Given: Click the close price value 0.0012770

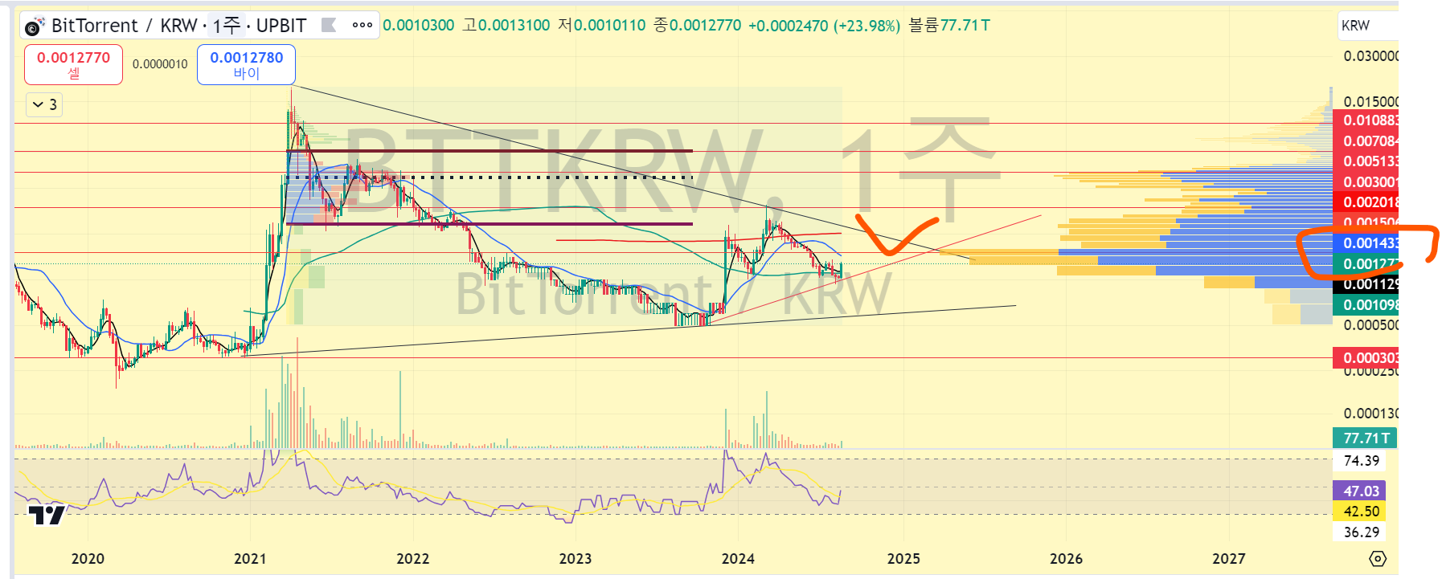Looking at the screenshot, I should pos(705,26).
